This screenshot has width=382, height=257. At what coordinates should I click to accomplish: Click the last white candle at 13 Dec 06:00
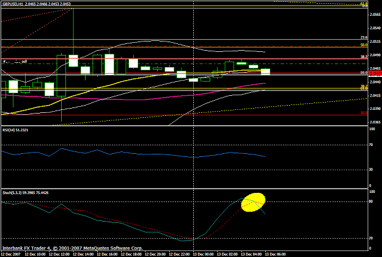[x=265, y=72]
